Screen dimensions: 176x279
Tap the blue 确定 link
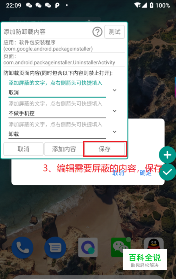point(145,173)
